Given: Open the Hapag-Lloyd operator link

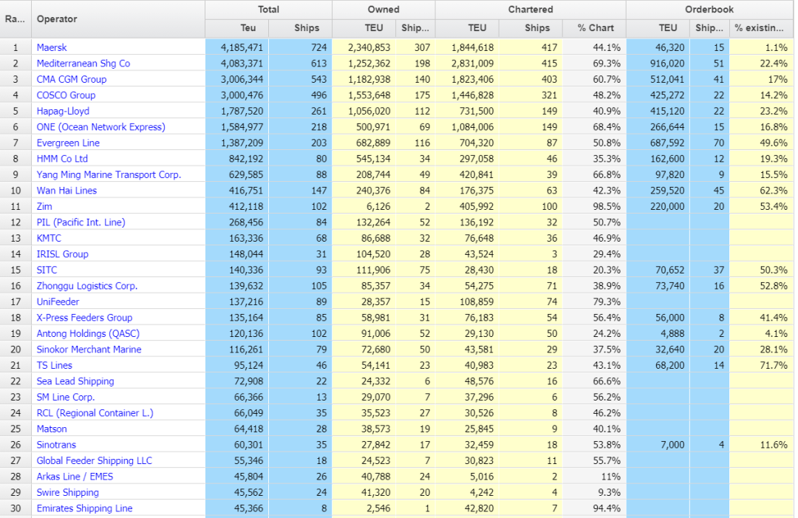Looking at the screenshot, I should (x=63, y=111).
